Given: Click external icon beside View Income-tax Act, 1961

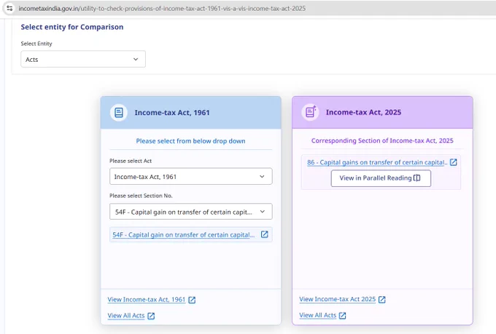Looking at the screenshot, I should tap(192, 300).
